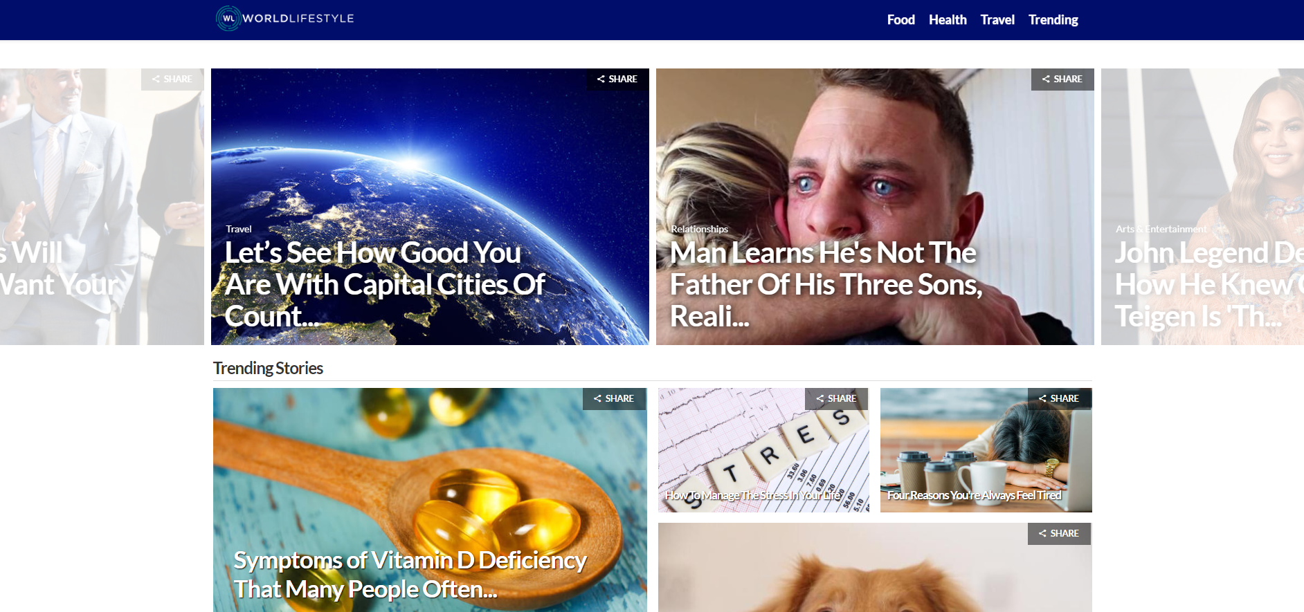Image resolution: width=1304 pixels, height=612 pixels.
Task: Open the Health menu
Action: 948,20
